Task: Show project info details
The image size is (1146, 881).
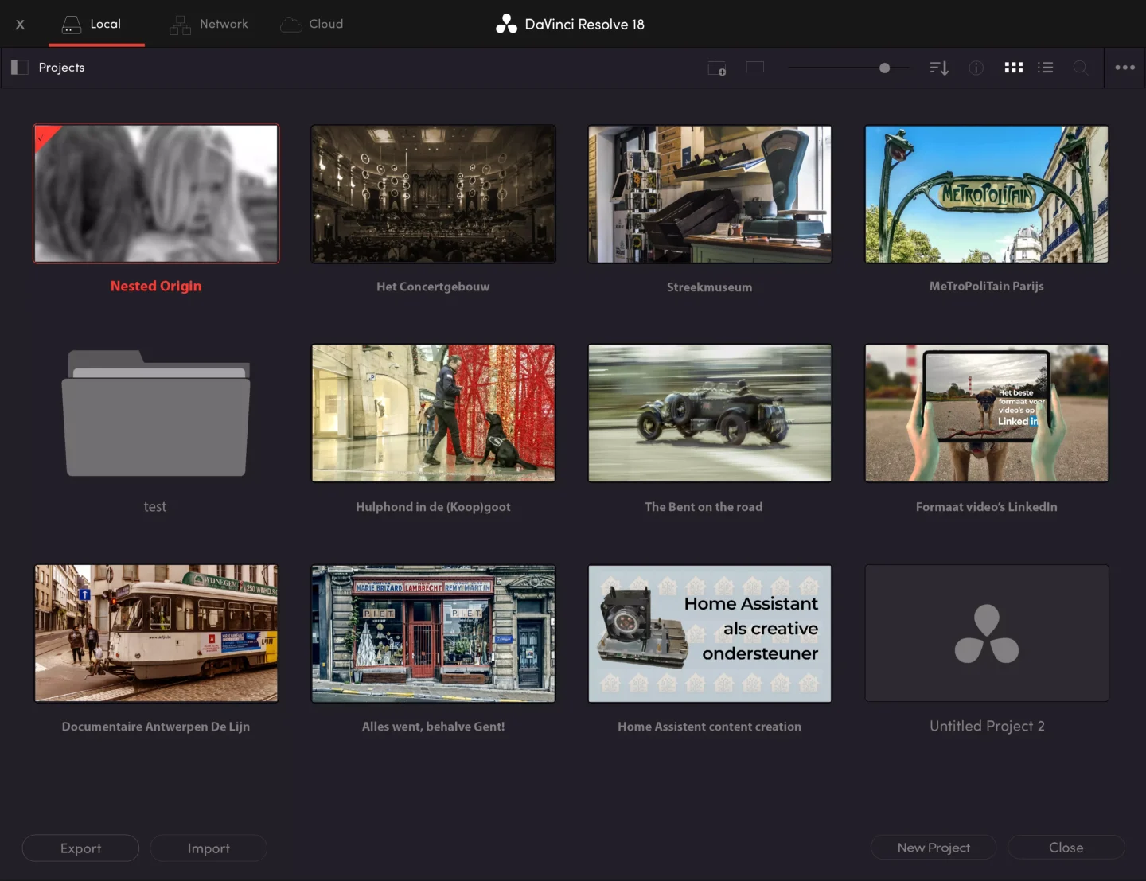Action: (x=976, y=68)
